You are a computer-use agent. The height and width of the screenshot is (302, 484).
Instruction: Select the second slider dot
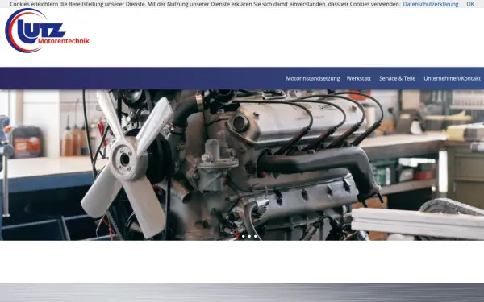point(244,236)
